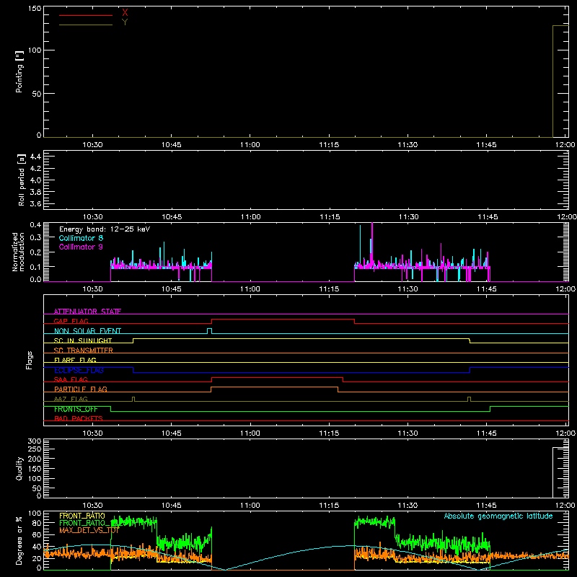The image size is (577, 577).
Task: Click the 10:45 time label under Roll period plot
Action: click(x=172, y=217)
